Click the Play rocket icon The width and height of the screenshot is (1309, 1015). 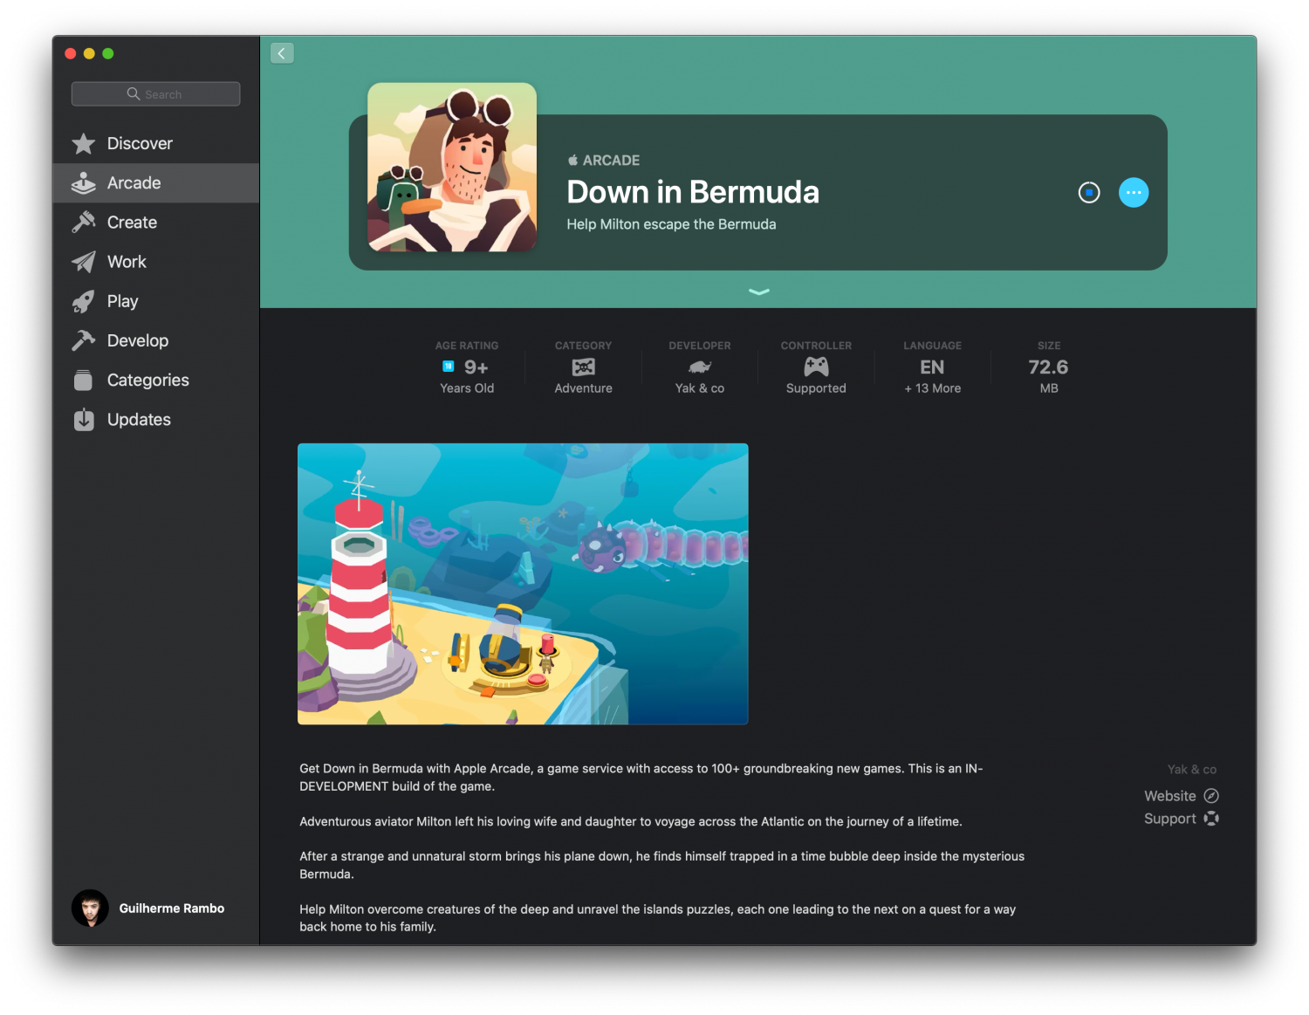click(84, 301)
